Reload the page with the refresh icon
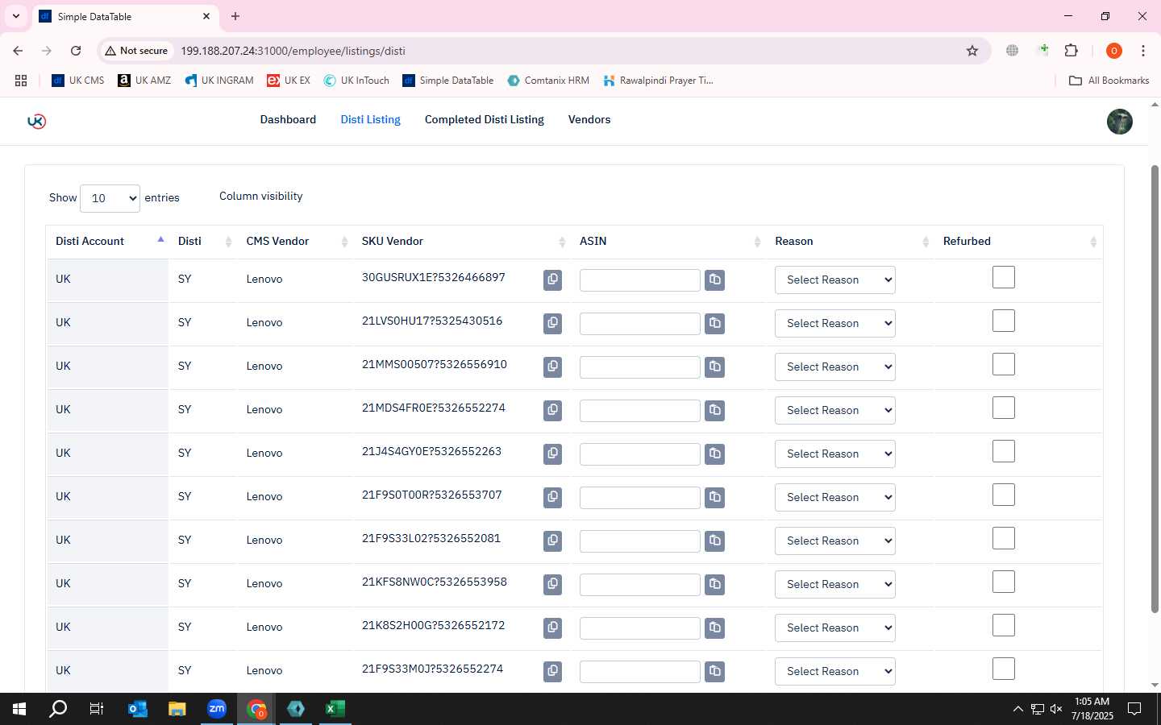 [x=76, y=51]
